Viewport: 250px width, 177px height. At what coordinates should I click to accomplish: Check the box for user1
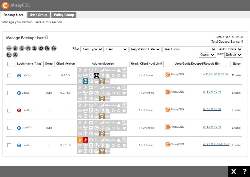click(x=9, y=75)
